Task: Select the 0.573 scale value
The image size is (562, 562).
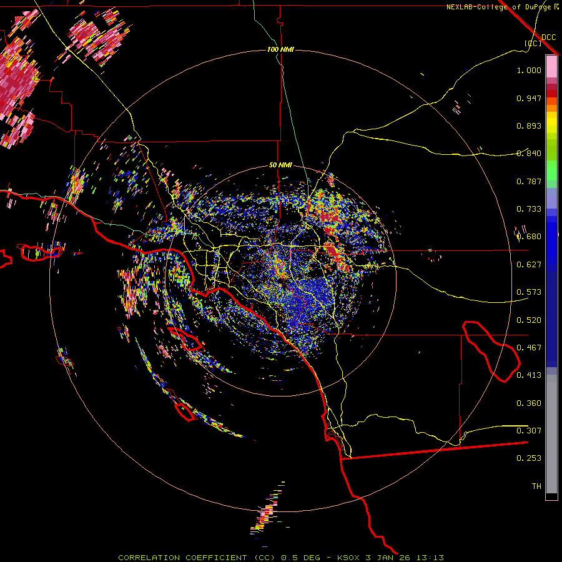Action: click(x=529, y=292)
